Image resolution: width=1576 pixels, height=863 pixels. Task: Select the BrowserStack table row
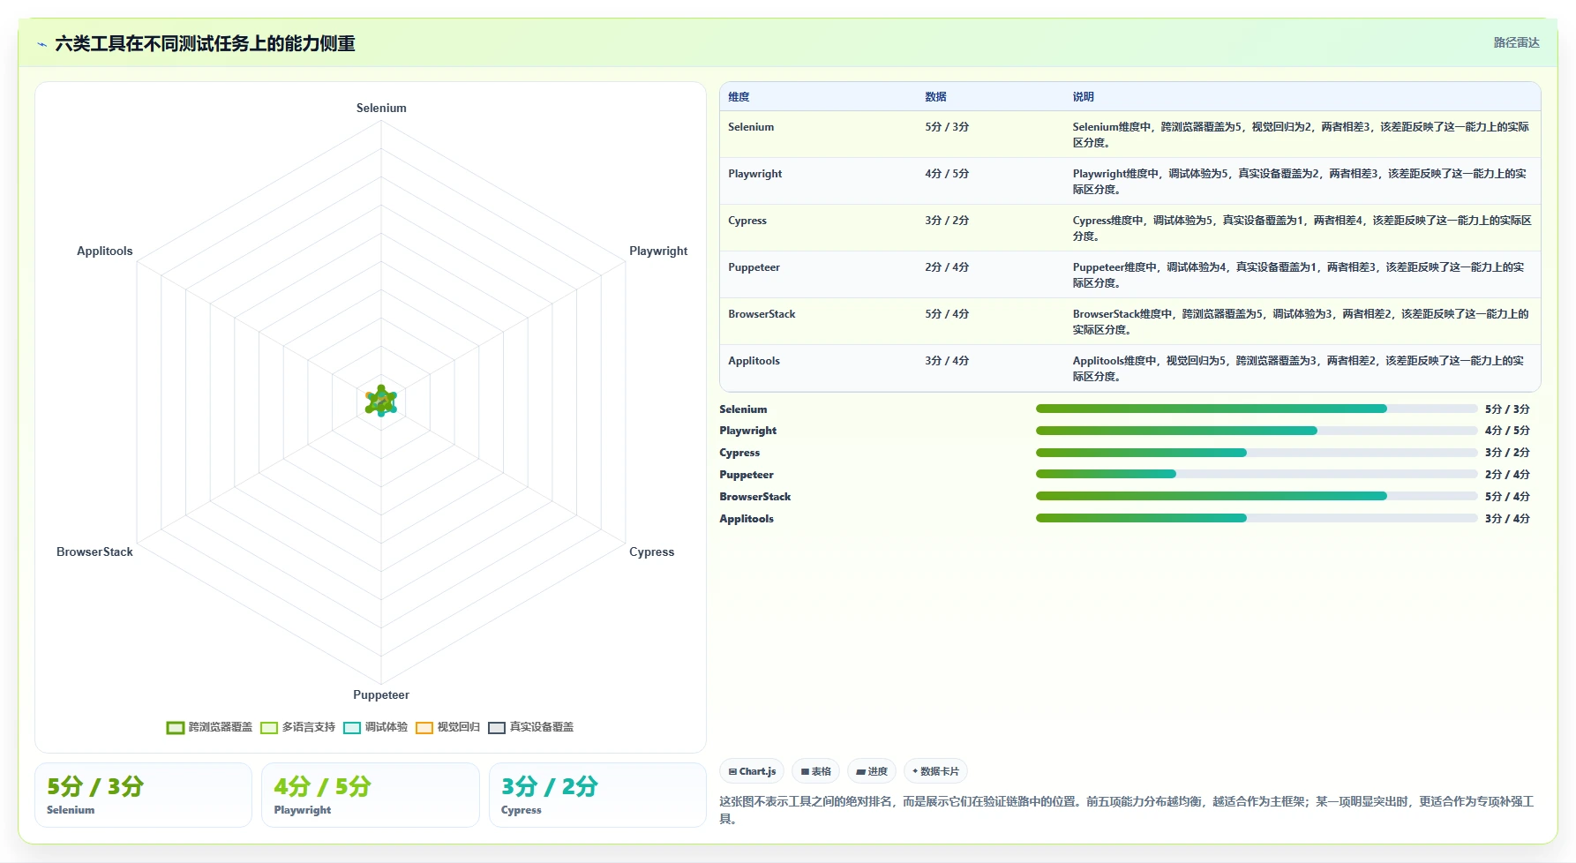[x=1129, y=321]
